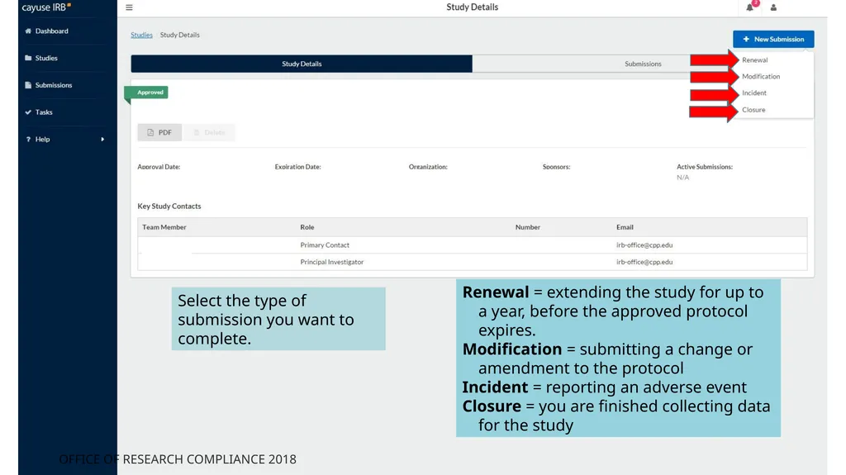846x475 pixels.
Task: Click the Study Details breadcrumb text
Action: [x=179, y=35]
